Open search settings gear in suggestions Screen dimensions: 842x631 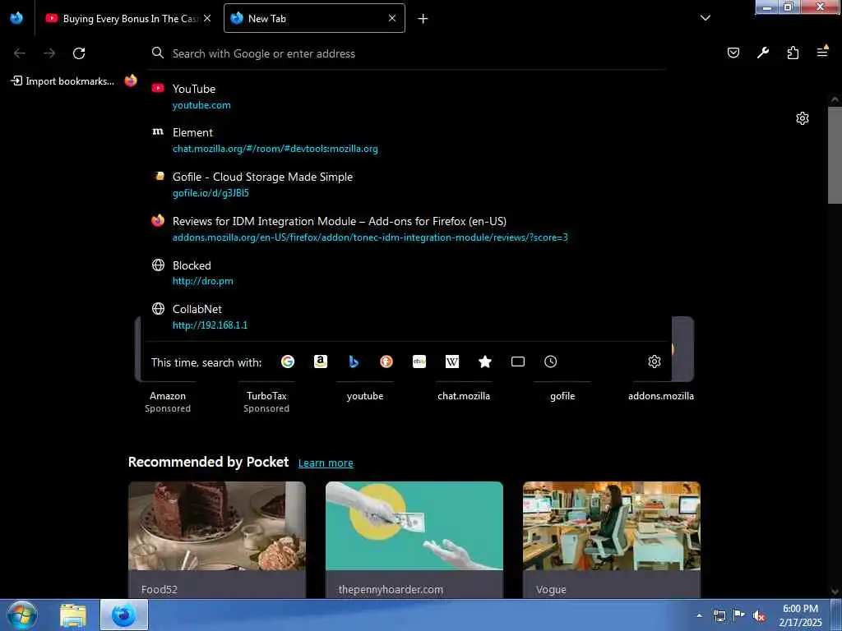[x=654, y=362]
